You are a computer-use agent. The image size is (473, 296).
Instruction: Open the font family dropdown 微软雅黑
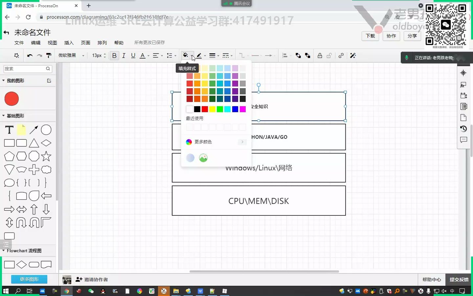pos(71,56)
